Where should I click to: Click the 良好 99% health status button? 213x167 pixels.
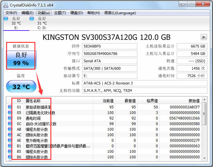coord(21,59)
